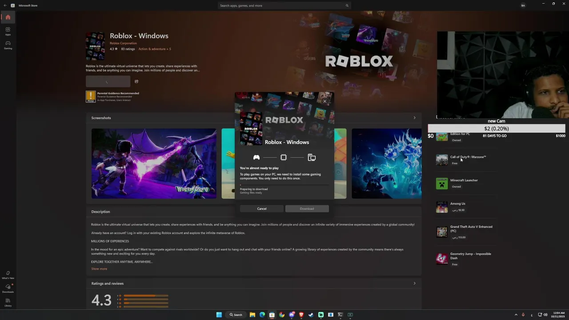This screenshot has width=569, height=320.
Task: Open Steam from the taskbar
Action: (311, 315)
